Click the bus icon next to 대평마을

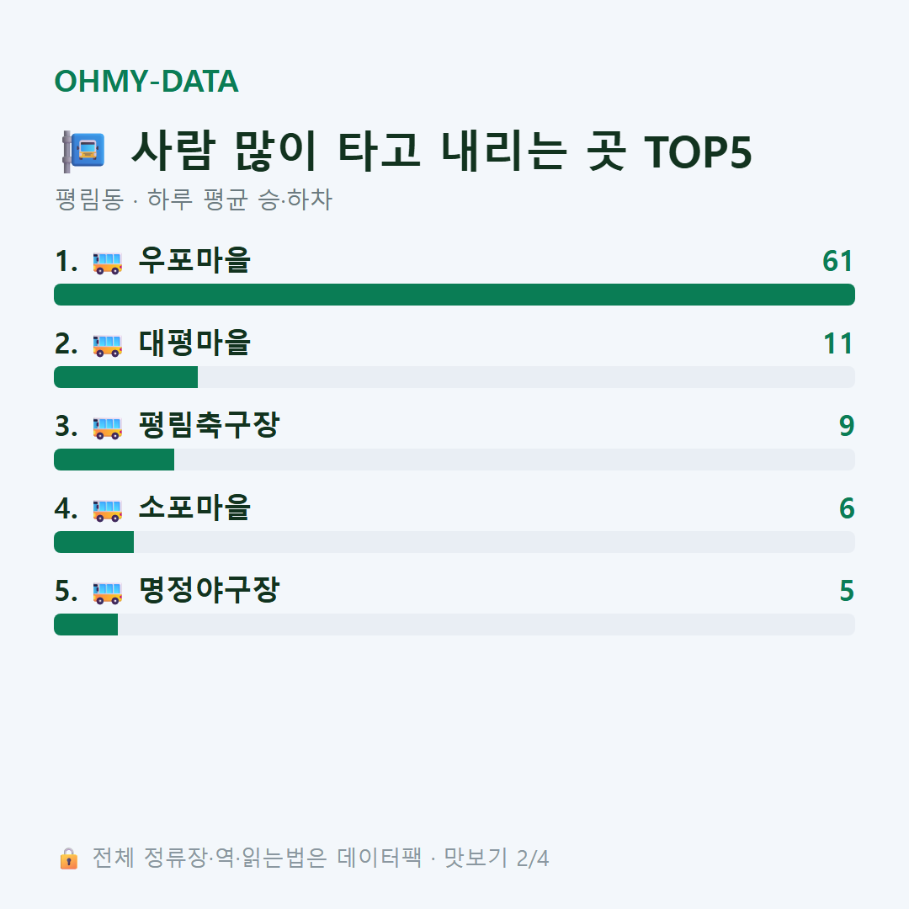click(x=107, y=345)
